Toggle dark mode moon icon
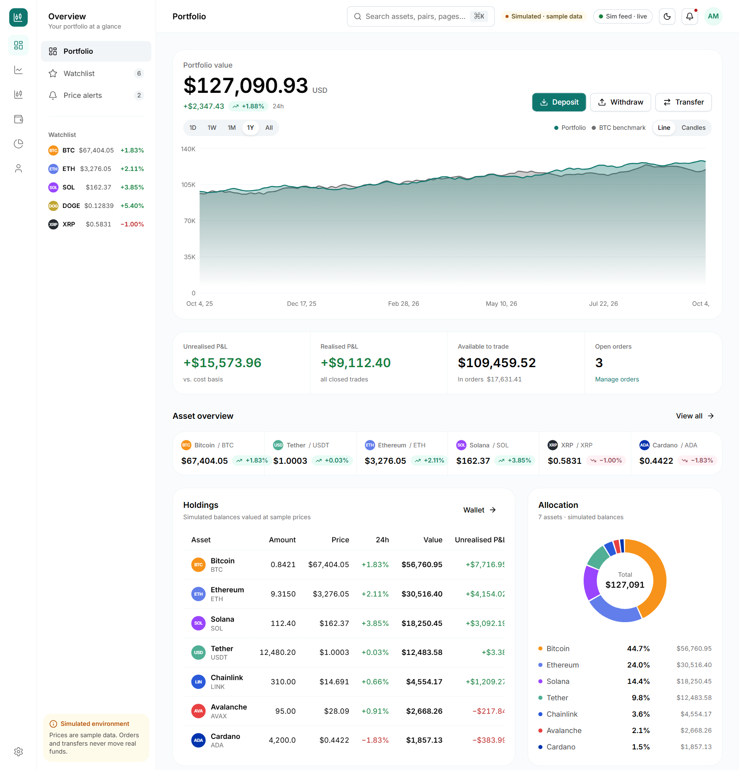739x770 pixels. pyautogui.click(x=667, y=16)
